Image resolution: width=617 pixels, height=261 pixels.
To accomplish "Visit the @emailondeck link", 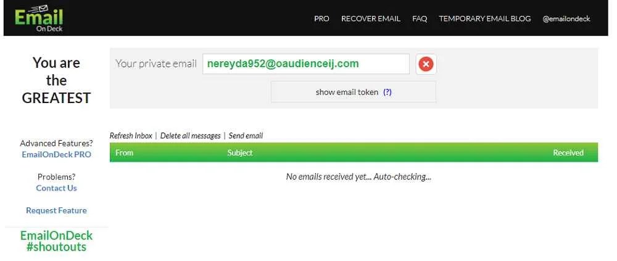I will pos(566,19).
